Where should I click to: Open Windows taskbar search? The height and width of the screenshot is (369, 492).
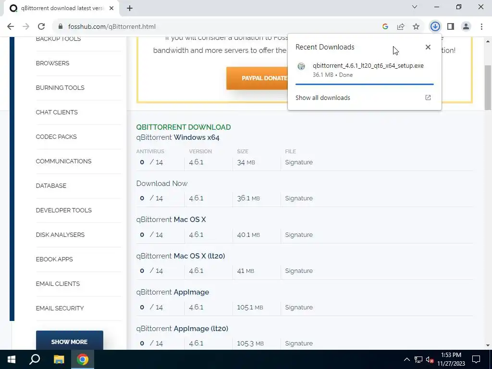[35, 359]
